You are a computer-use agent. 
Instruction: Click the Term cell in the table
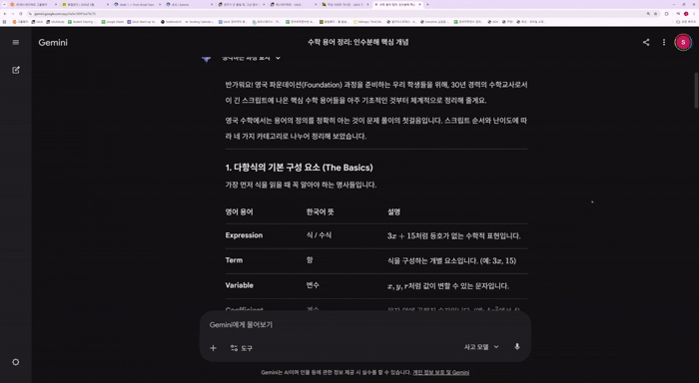(234, 260)
